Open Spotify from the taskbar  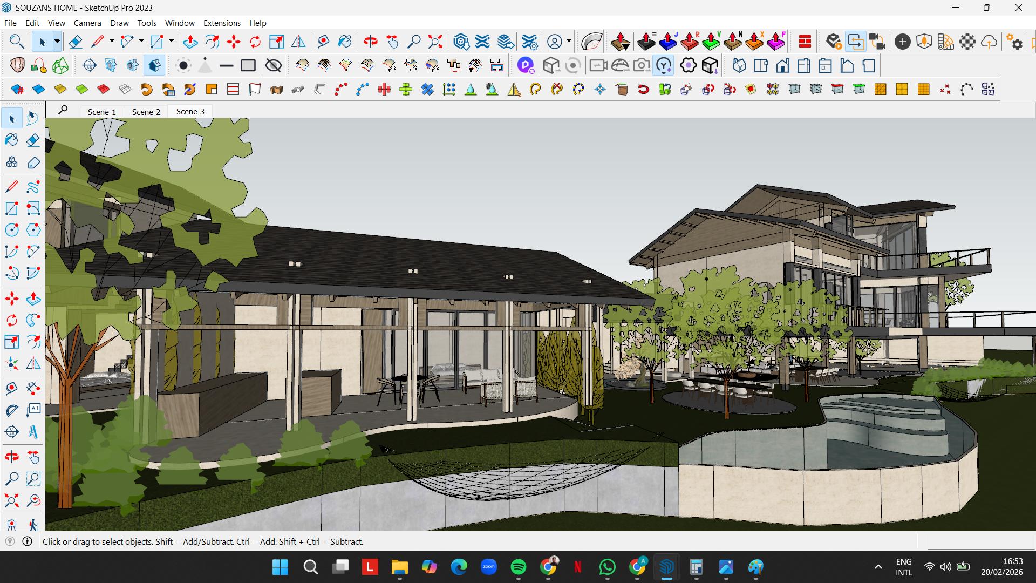(518, 567)
